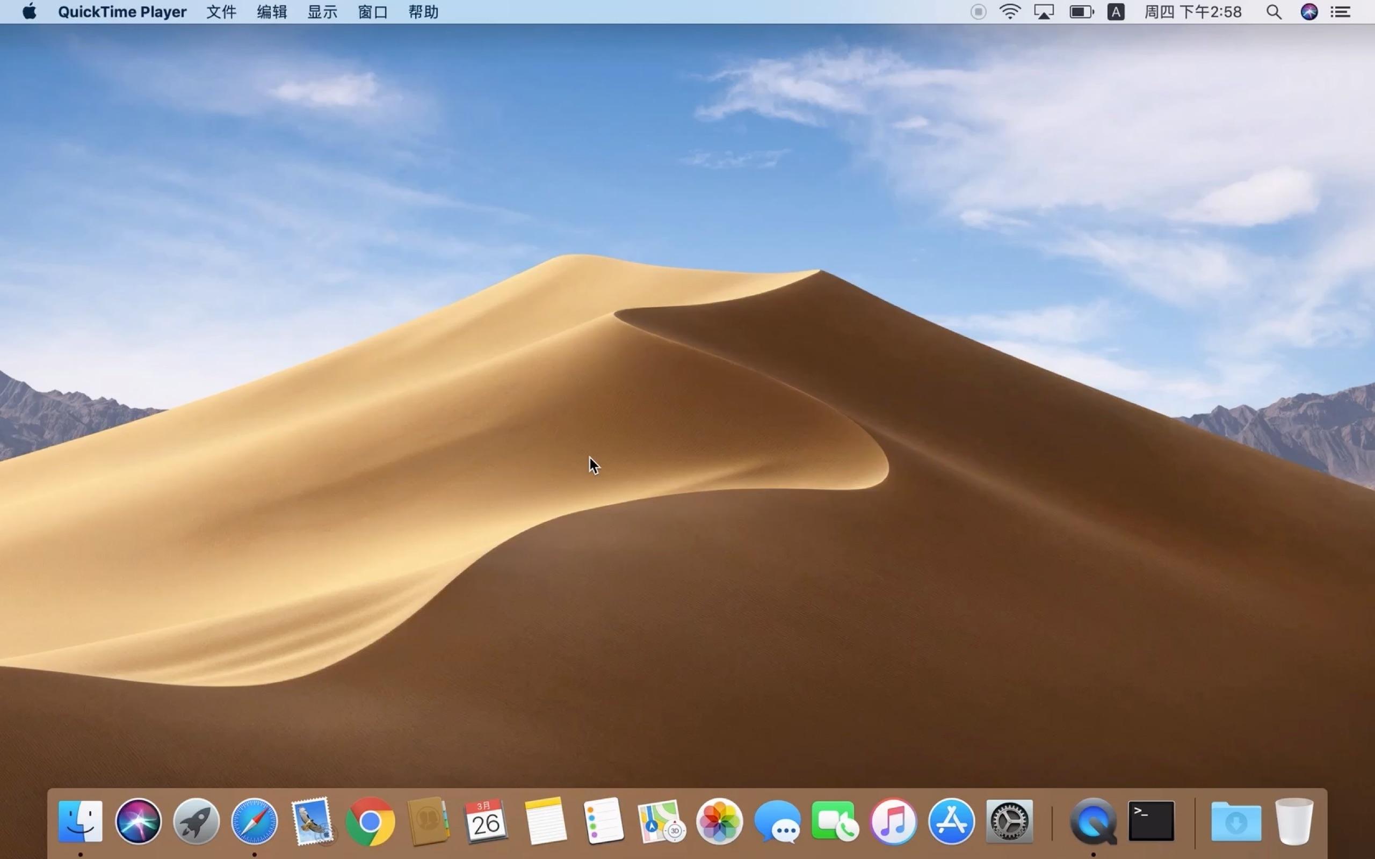This screenshot has width=1375, height=859.
Task: Open Safari browser in dock
Action: (x=254, y=821)
